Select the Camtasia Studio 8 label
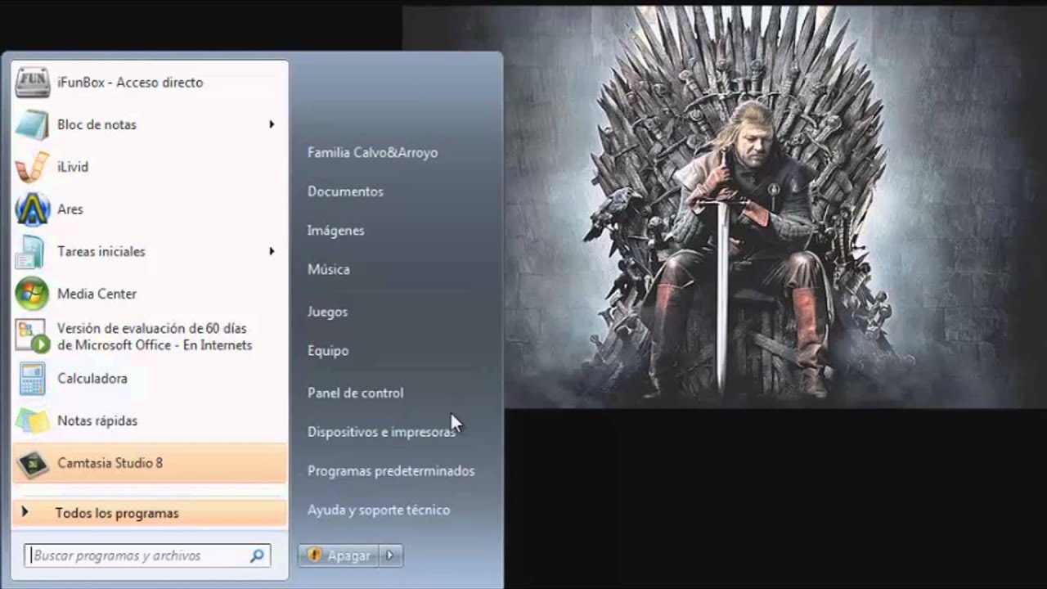This screenshot has height=589, width=1047. pyautogui.click(x=110, y=463)
